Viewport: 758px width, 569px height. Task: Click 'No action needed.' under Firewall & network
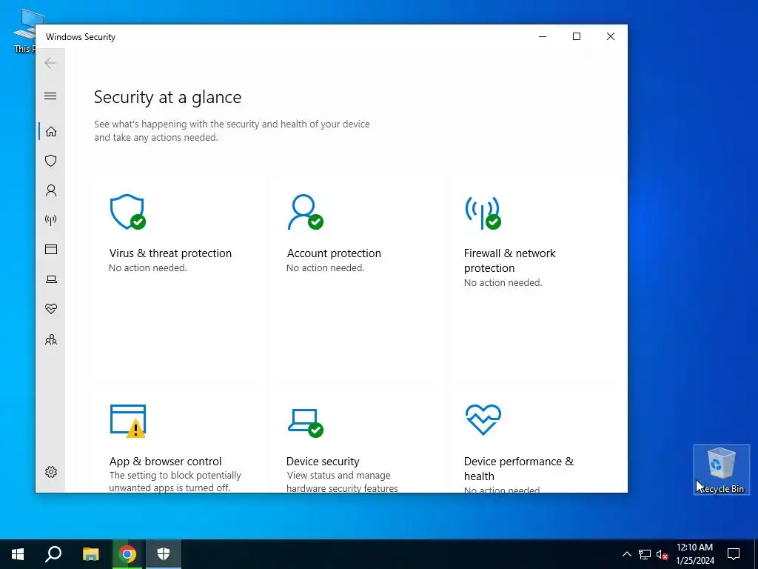503,282
